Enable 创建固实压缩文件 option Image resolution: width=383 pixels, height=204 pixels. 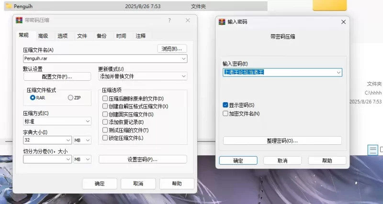coord(105,114)
